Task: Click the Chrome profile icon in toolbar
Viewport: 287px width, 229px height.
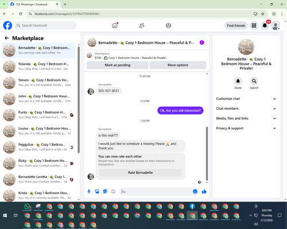Action: click(x=274, y=14)
